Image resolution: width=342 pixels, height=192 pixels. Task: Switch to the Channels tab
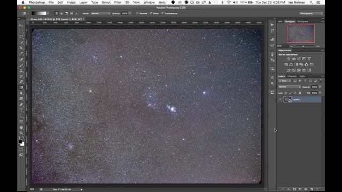coord(292,76)
